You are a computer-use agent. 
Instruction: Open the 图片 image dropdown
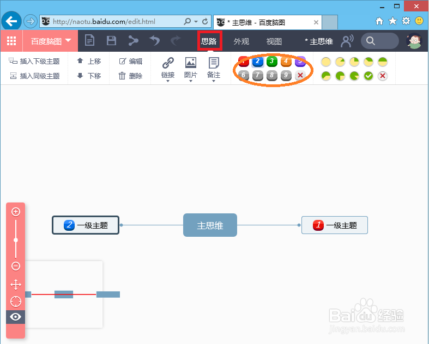191,69
